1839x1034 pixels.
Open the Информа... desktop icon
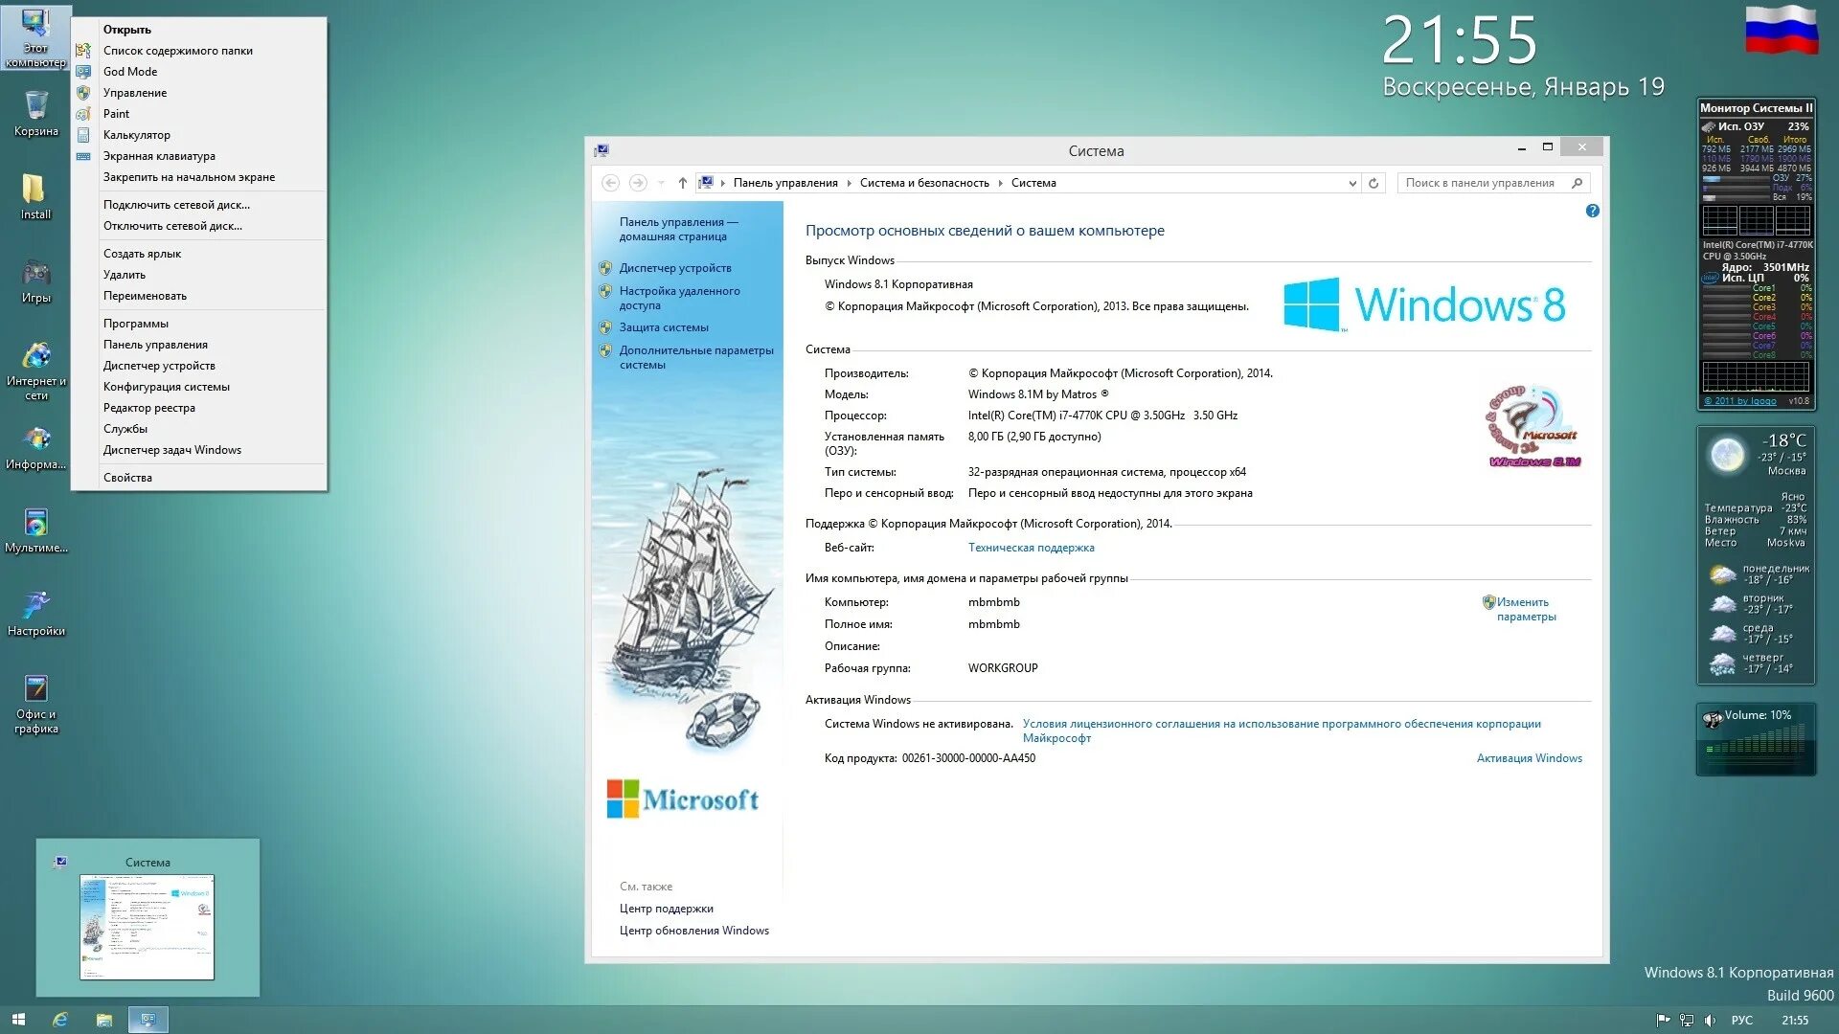tap(35, 448)
